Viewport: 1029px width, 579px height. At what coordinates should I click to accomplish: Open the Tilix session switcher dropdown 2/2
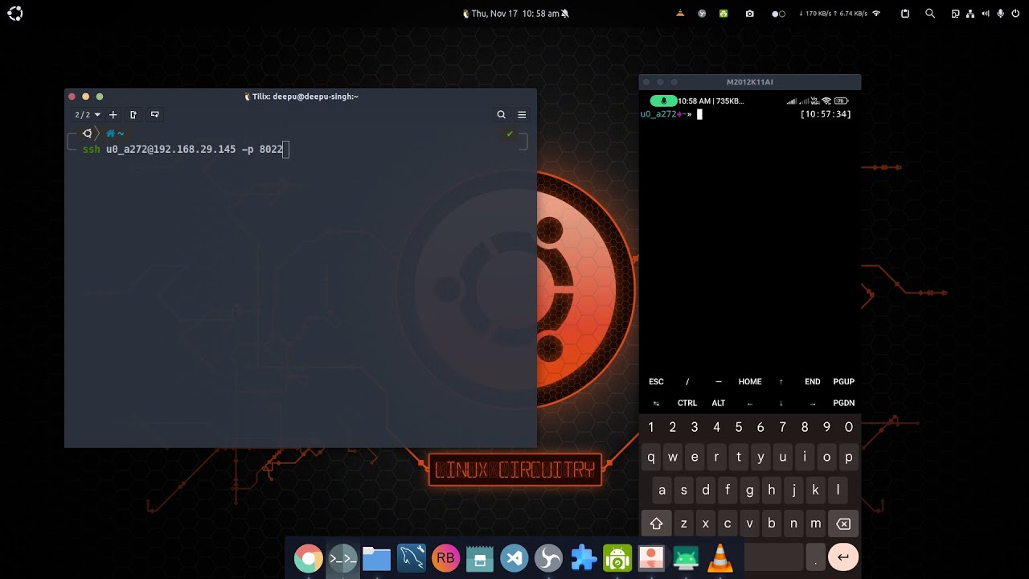pos(88,115)
